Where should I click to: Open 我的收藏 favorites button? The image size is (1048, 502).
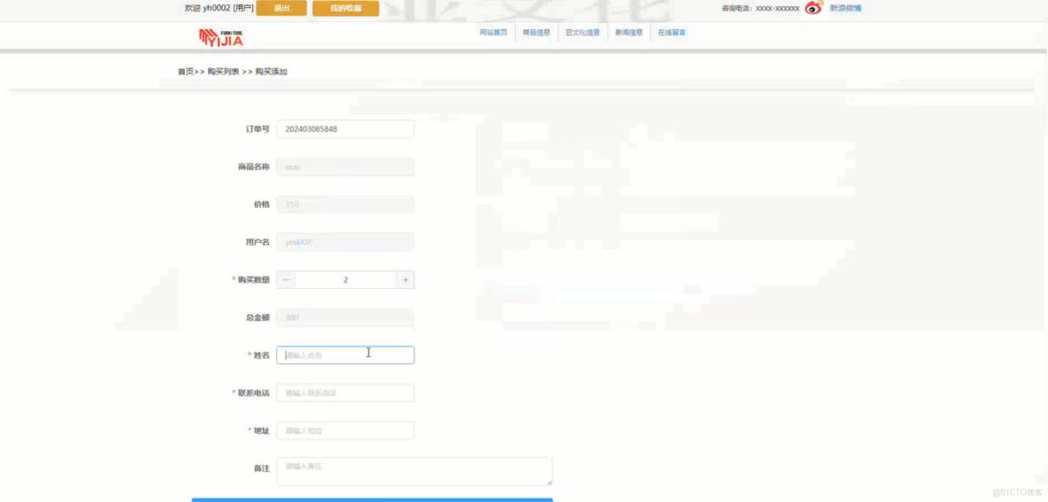click(x=345, y=8)
